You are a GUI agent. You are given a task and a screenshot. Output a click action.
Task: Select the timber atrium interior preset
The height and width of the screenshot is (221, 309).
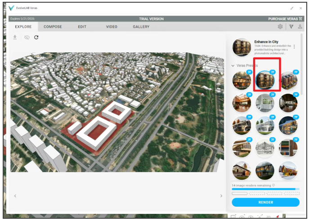point(242,103)
